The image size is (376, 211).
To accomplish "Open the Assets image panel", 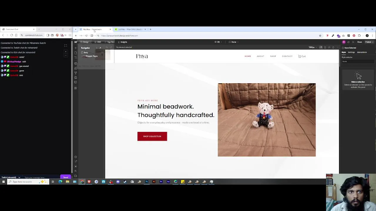I will click(76, 78).
